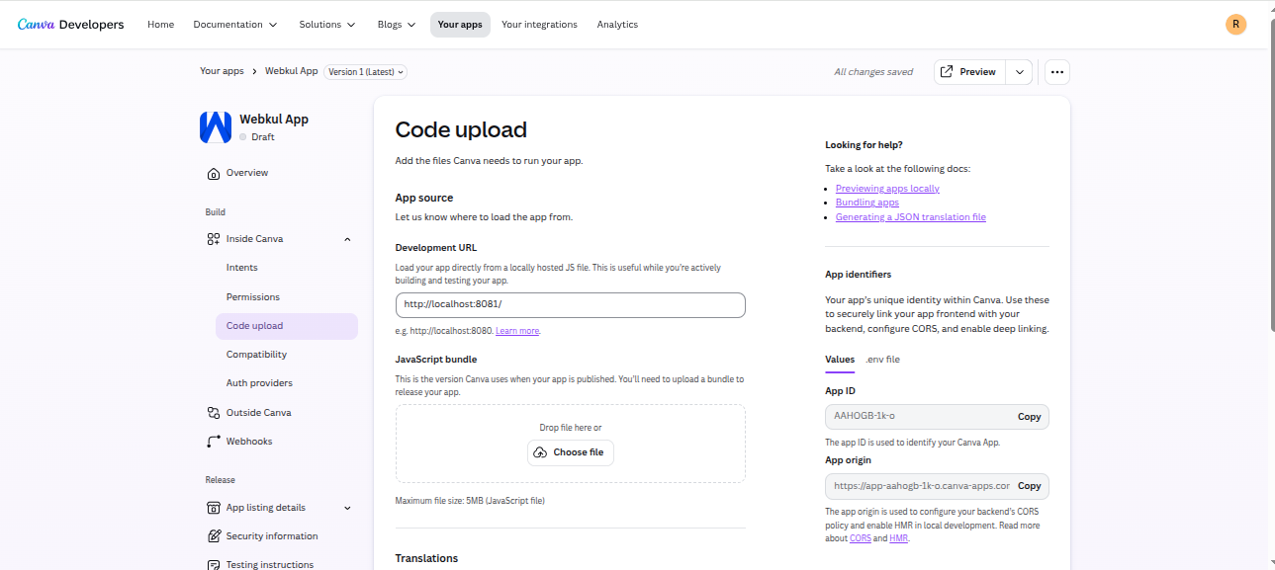Open the Preview button dropdown arrow
This screenshot has width=1275, height=570.
point(1020,72)
